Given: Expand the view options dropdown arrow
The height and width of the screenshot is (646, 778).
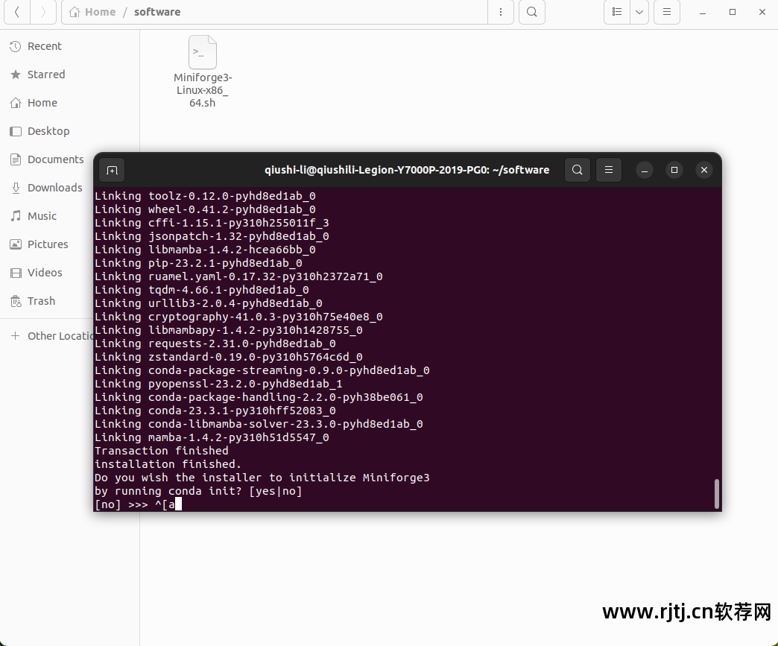Looking at the screenshot, I should (639, 12).
